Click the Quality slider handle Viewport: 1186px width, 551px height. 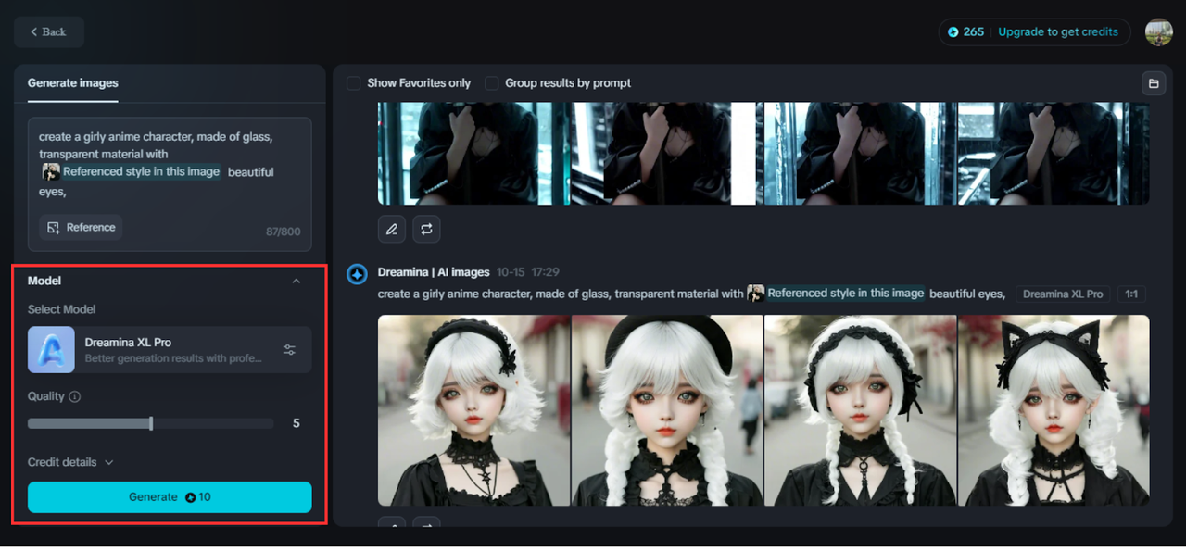click(x=151, y=423)
